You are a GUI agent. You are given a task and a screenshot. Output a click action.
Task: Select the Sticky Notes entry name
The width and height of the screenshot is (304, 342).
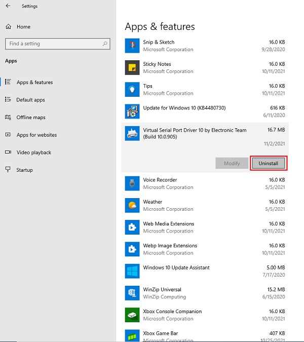(157, 64)
